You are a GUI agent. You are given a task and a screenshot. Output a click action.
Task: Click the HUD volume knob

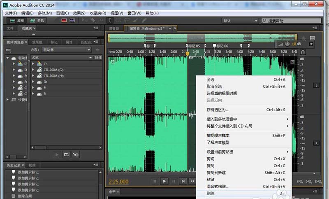(287, 44)
